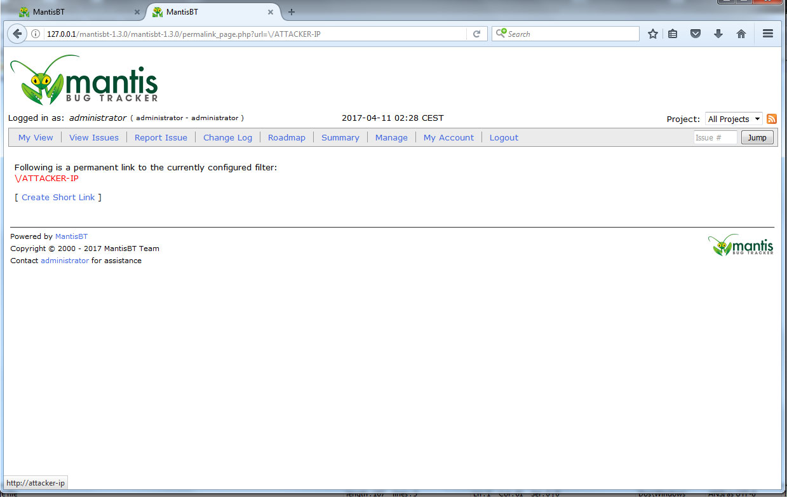The width and height of the screenshot is (787, 497).
Task: Click the Issue # input field
Action: click(x=715, y=137)
